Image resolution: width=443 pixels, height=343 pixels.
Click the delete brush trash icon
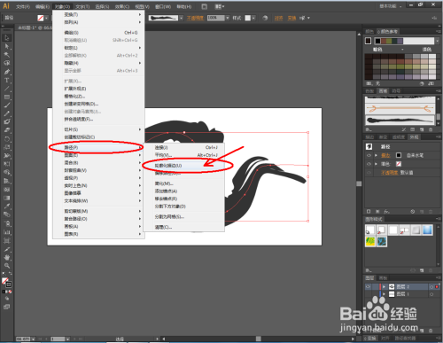click(431, 129)
